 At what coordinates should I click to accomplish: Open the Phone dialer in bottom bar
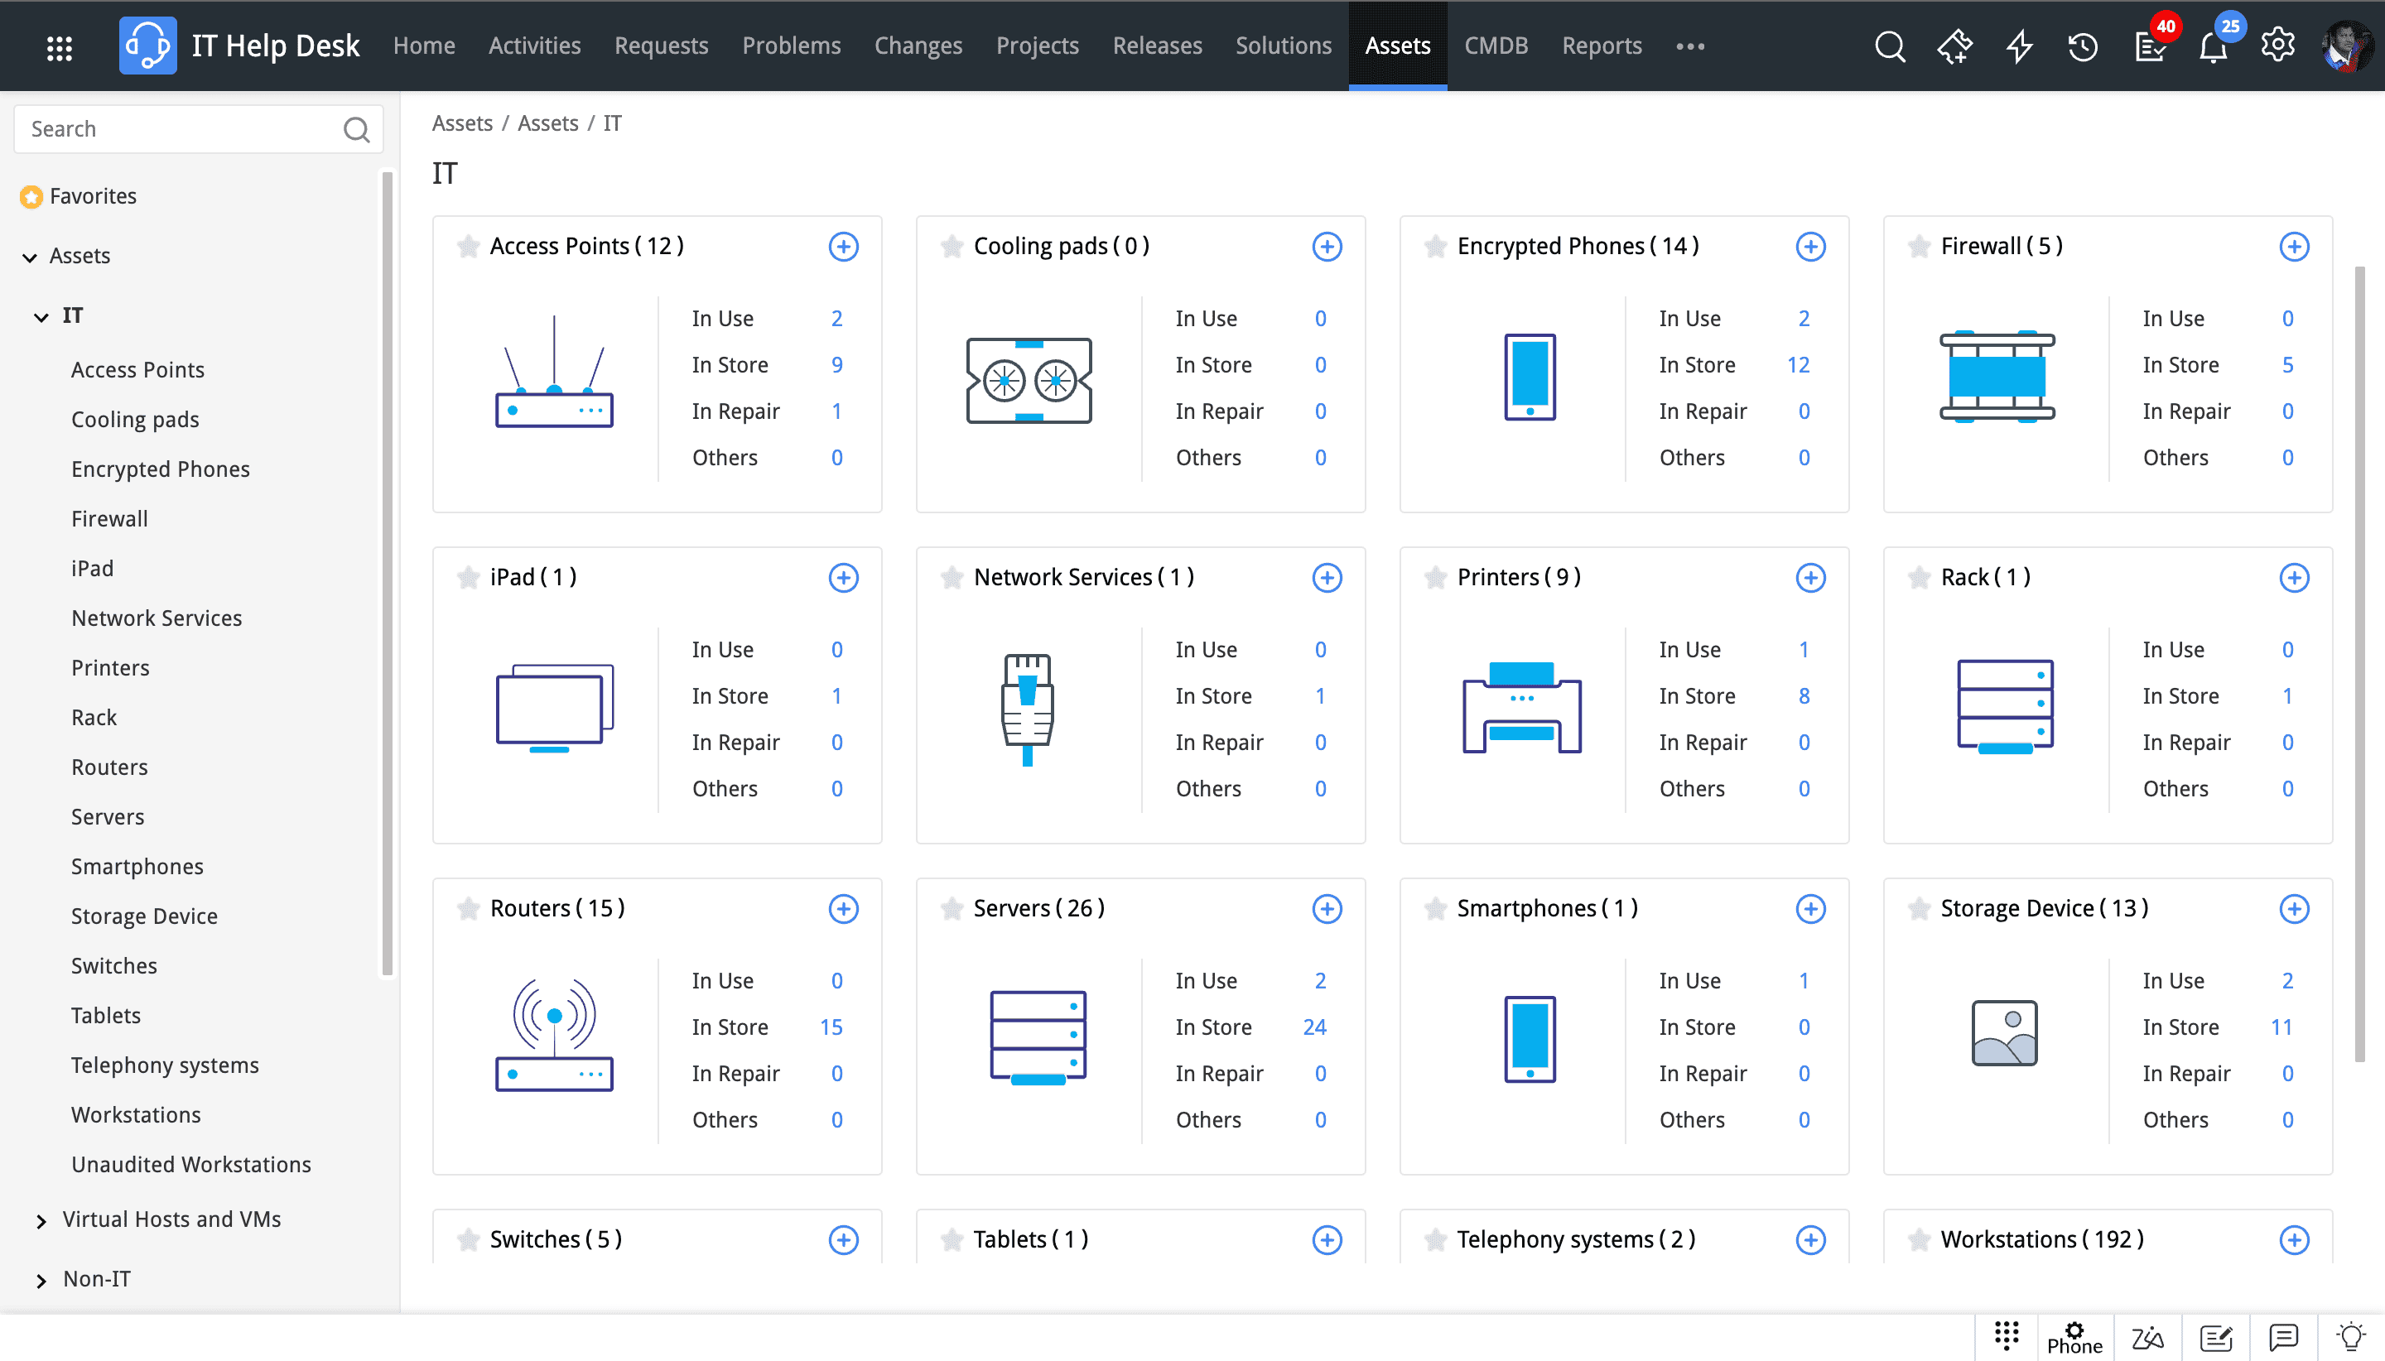(2074, 1338)
